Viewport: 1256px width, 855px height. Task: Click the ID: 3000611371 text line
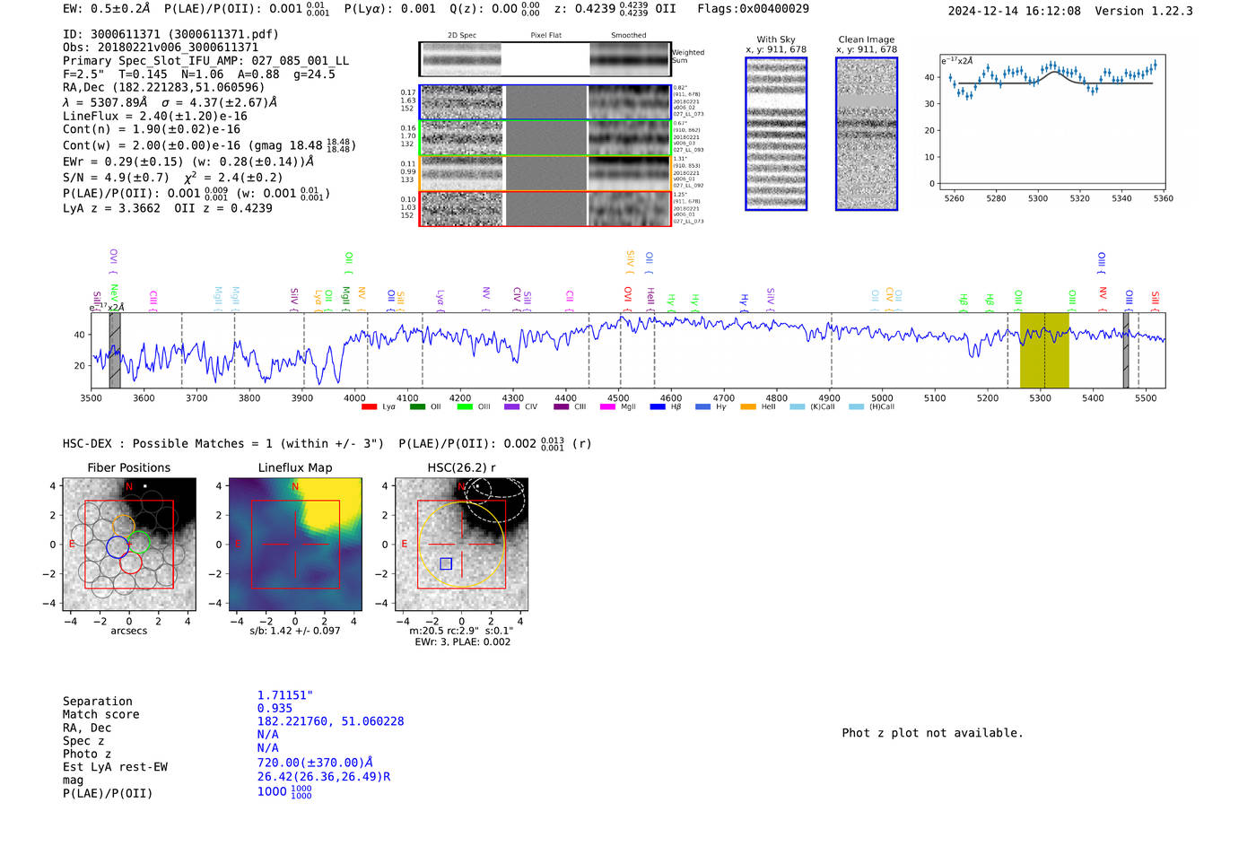(x=170, y=34)
